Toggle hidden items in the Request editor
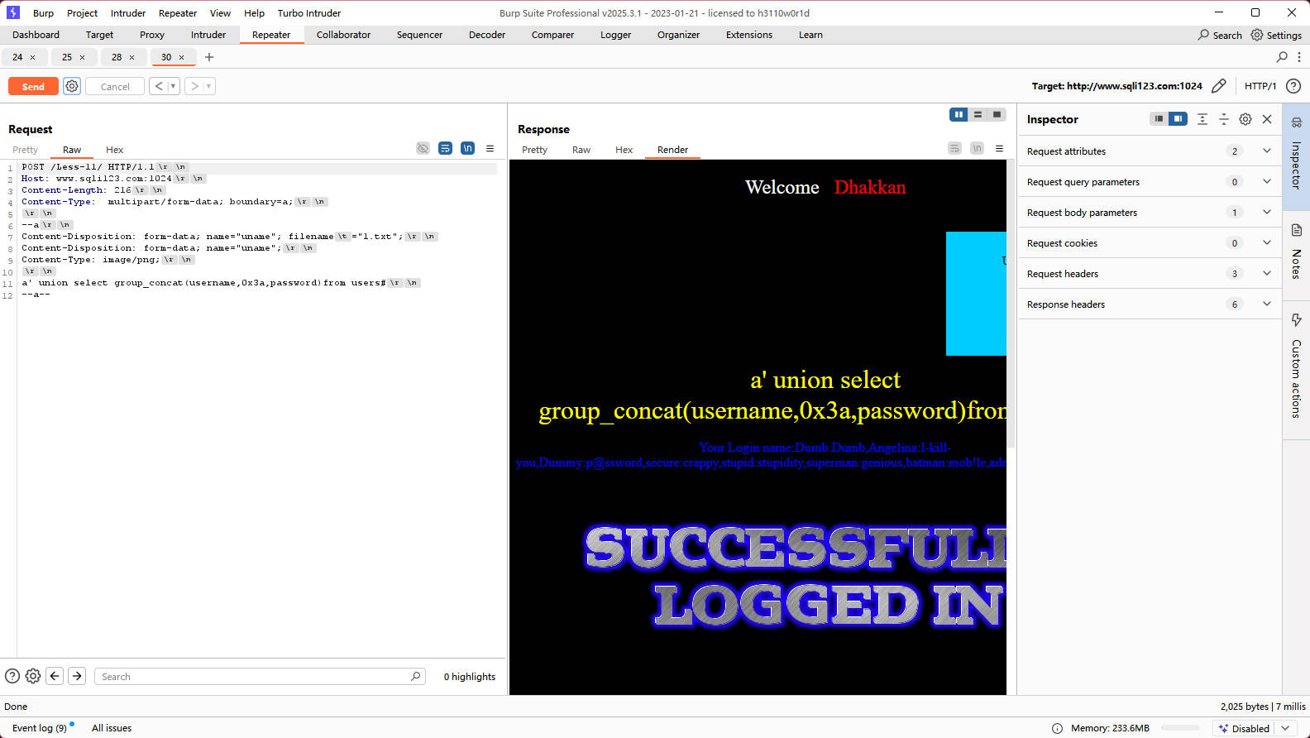The height and width of the screenshot is (738, 1310). click(x=423, y=148)
